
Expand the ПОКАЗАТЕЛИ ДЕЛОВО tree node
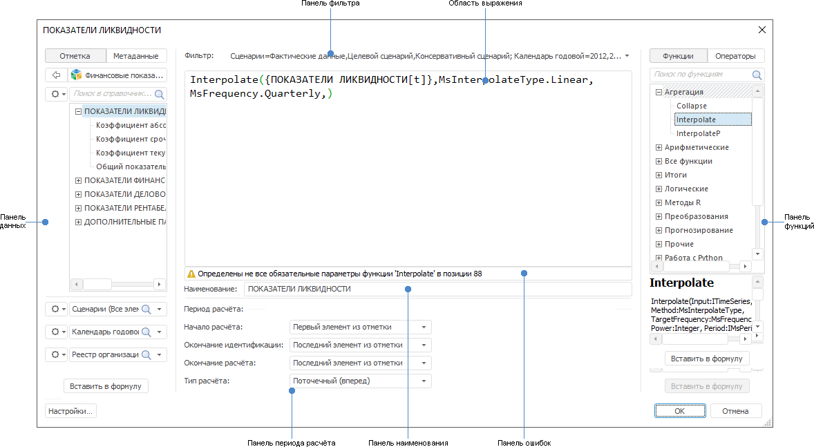coord(78,194)
